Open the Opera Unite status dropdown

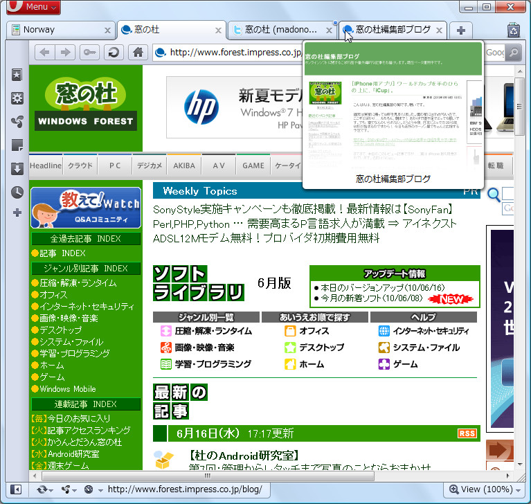tap(69, 489)
